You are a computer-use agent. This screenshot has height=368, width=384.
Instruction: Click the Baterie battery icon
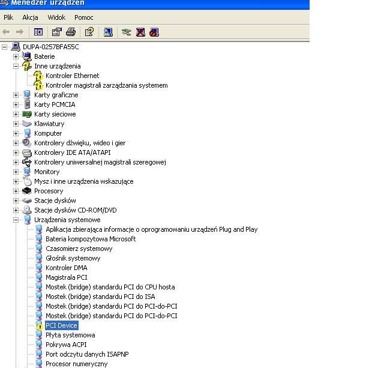[27, 56]
